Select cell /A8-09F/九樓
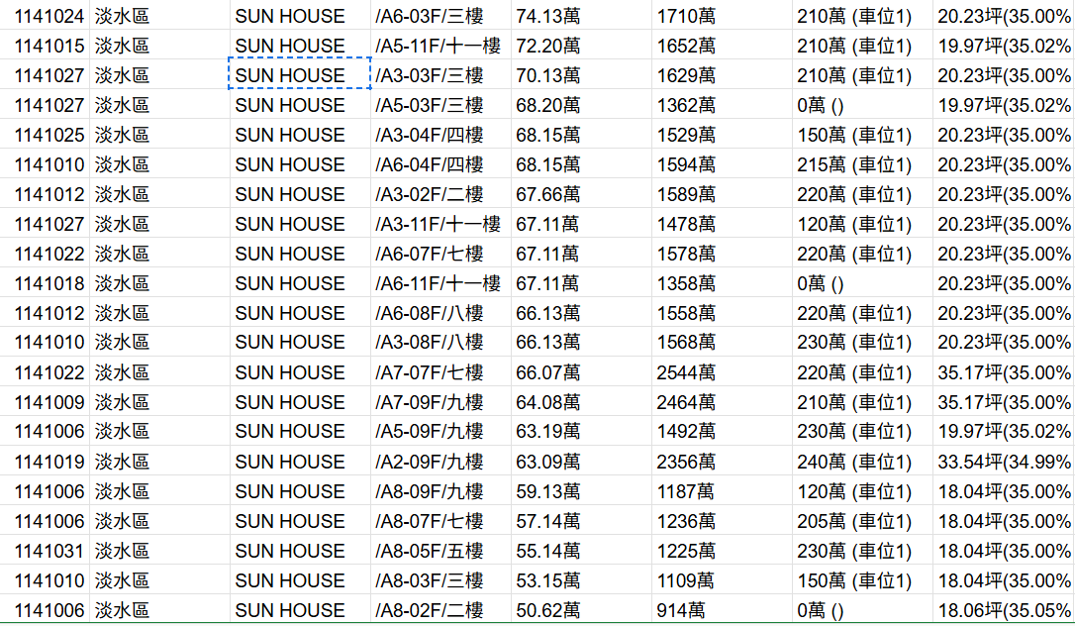 click(x=440, y=491)
